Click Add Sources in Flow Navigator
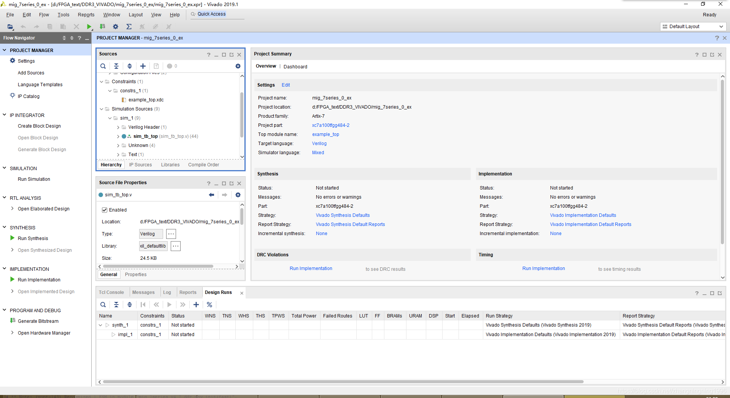730x398 pixels. 31,73
